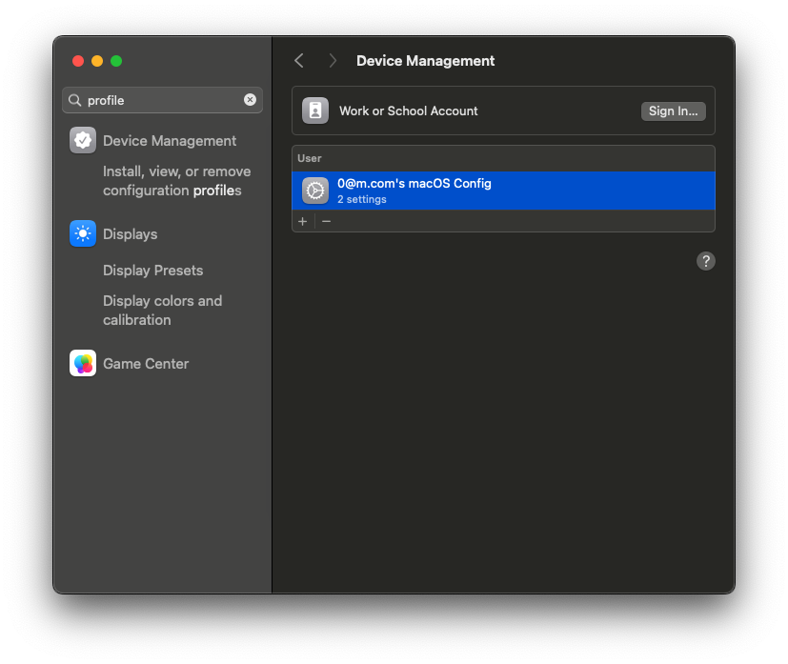The width and height of the screenshot is (788, 664).
Task: Open the Displays sidebar label
Action: pos(131,234)
